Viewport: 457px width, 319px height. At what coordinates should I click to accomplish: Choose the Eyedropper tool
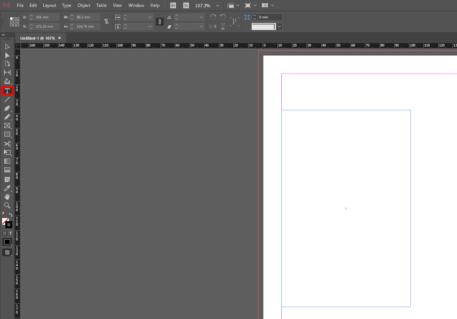pyautogui.click(x=7, y=188)
